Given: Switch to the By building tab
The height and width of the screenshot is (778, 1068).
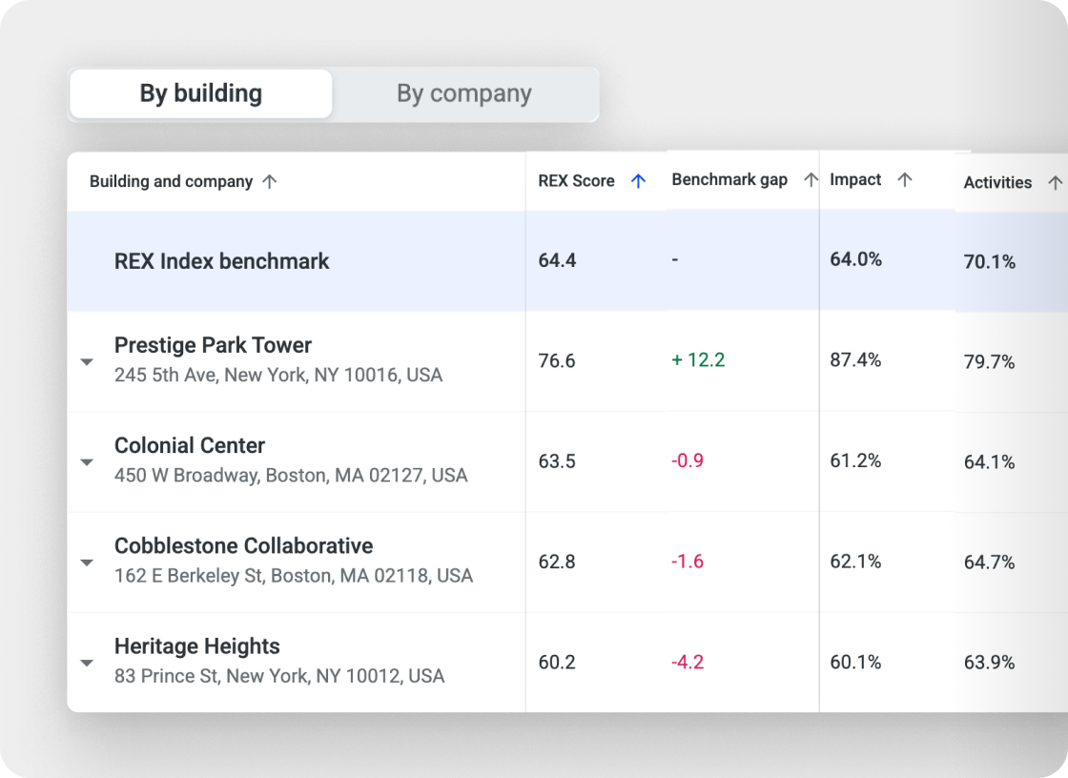Looking at the screenshot, I should coord(200,93).
